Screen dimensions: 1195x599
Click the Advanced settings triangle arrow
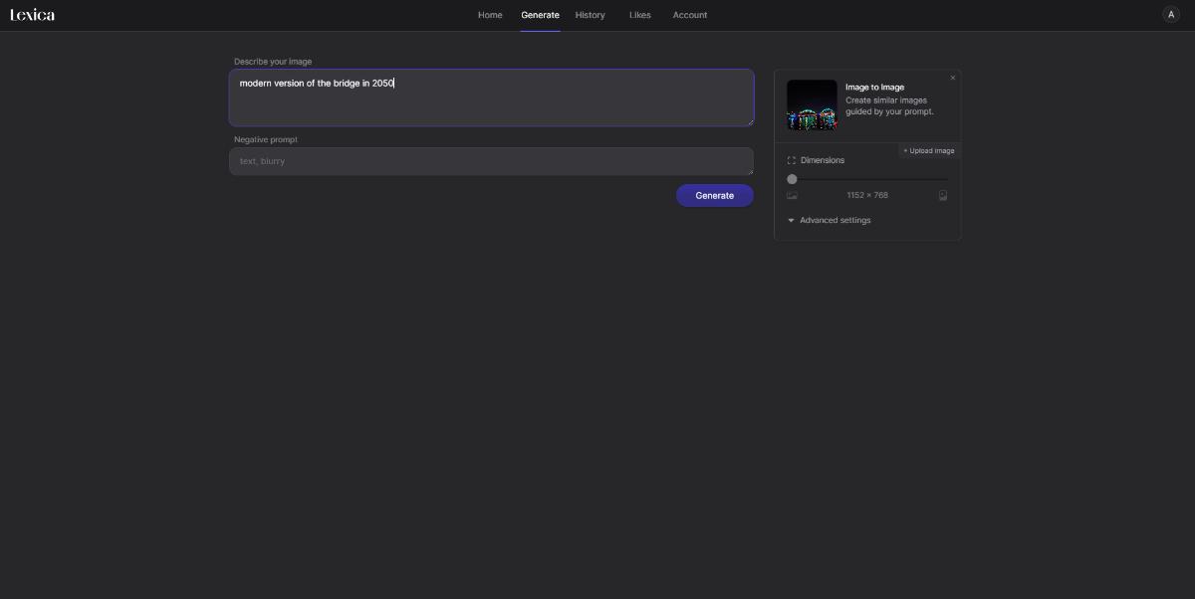(791, 221)
